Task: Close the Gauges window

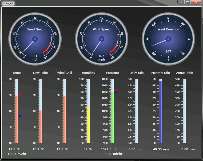Action: pos(196,2)
